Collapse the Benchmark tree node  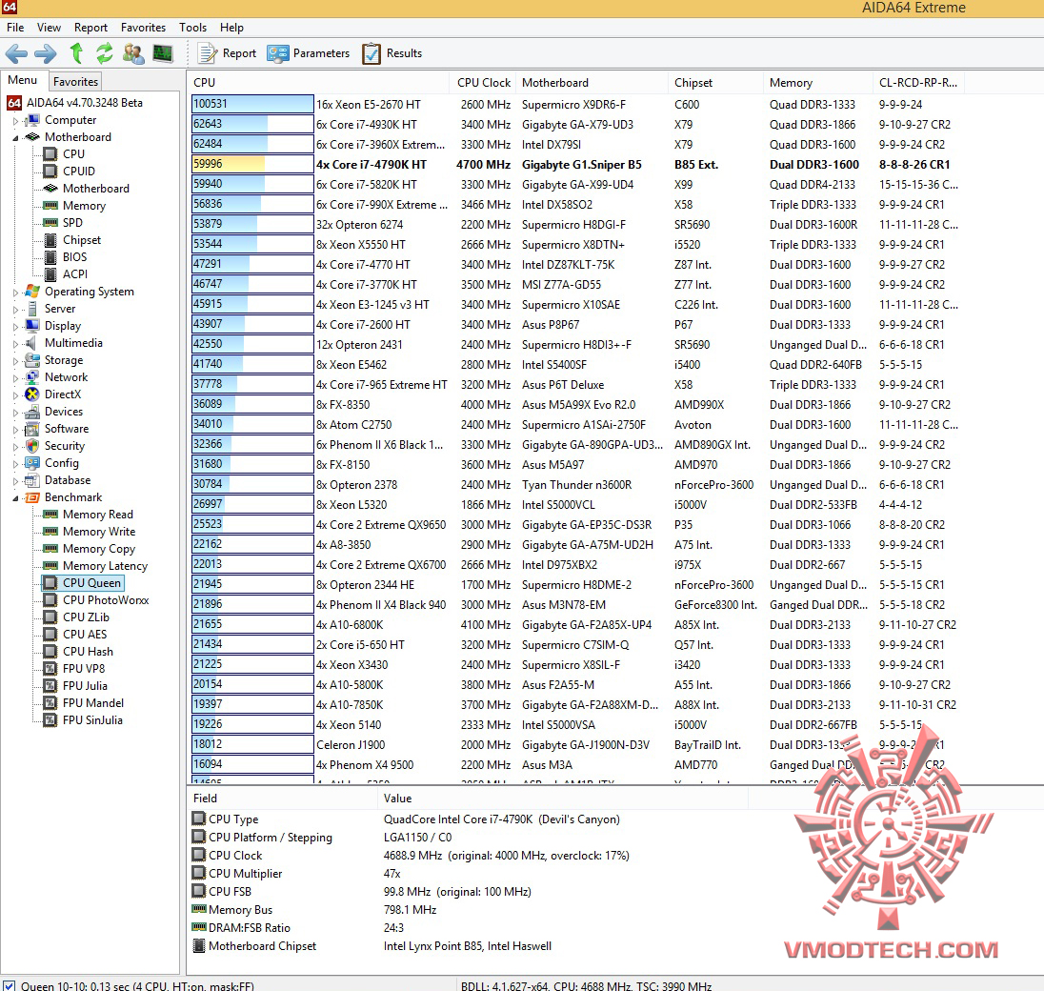point(15,497)
